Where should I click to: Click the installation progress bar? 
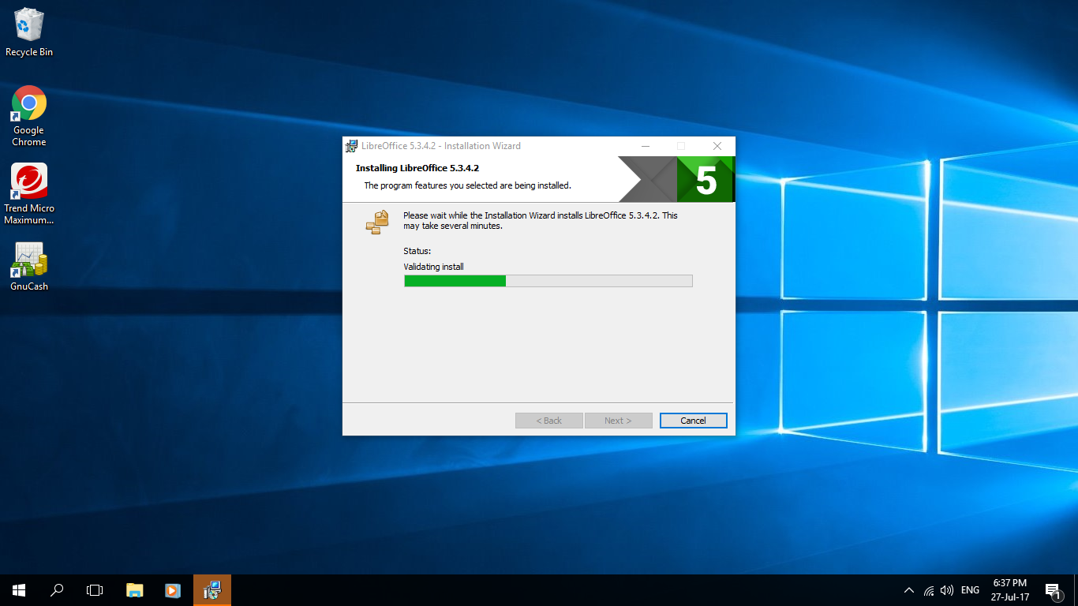point(548,281)
